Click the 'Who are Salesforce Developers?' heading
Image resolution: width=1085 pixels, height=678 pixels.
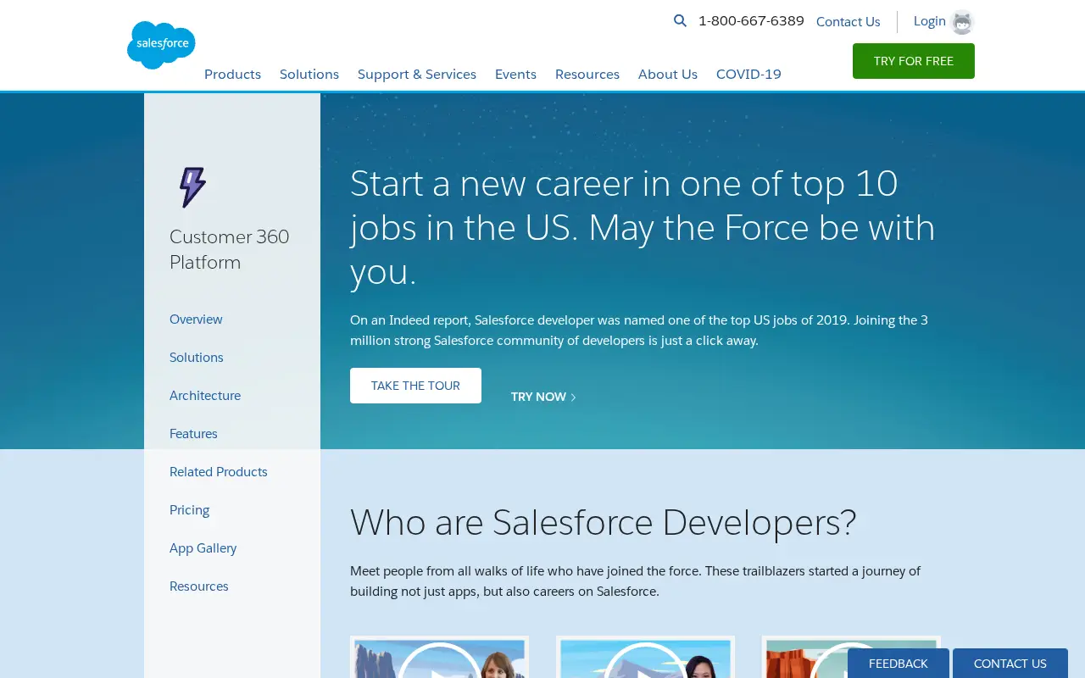coord(604,522)
